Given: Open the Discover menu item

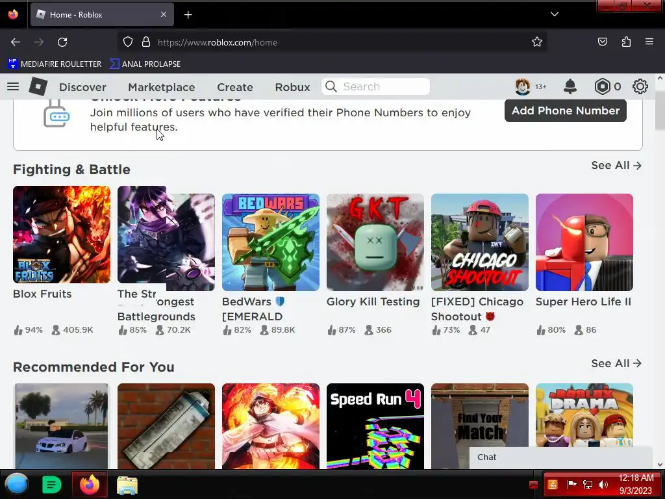Looking at the screenshot, I should pyautogui.click(x=82, y=87).
